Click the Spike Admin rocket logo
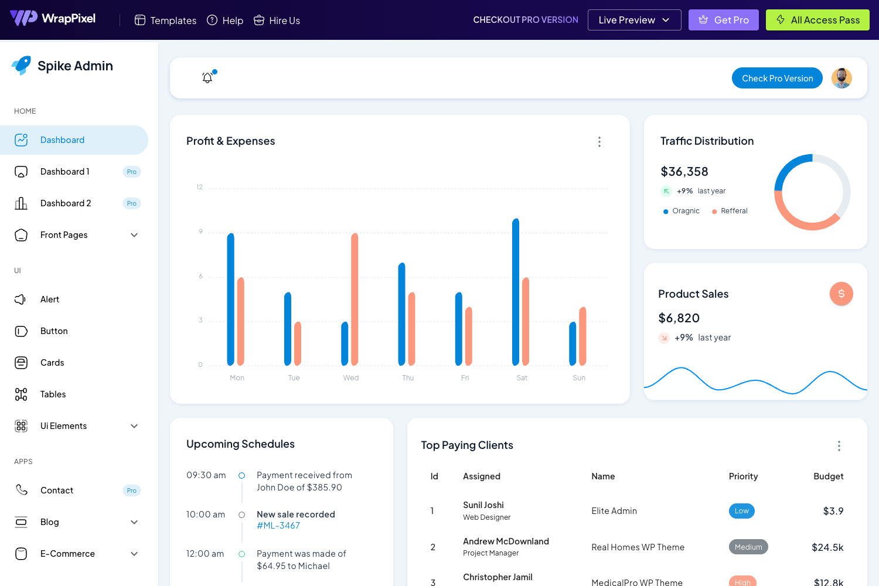Viewport: 879px width, 586px height. coord(20,66)
